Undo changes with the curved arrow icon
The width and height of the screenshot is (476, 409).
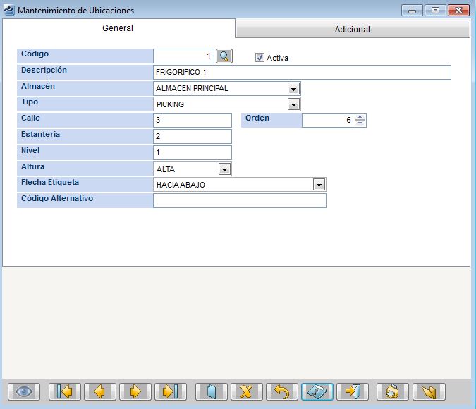click(282, 391)
